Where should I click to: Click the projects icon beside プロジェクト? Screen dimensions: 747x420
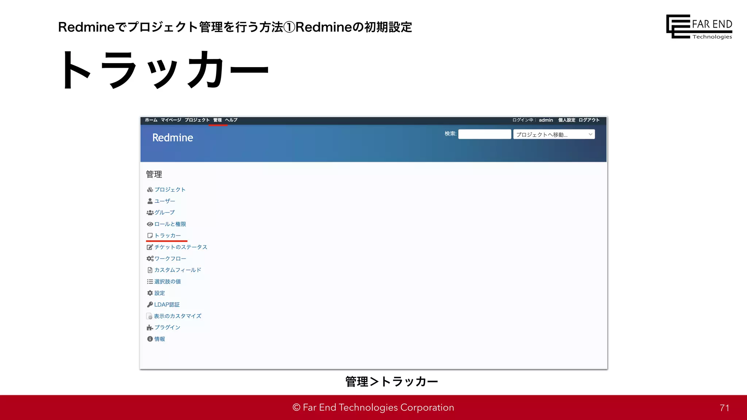tap(150, 190)
